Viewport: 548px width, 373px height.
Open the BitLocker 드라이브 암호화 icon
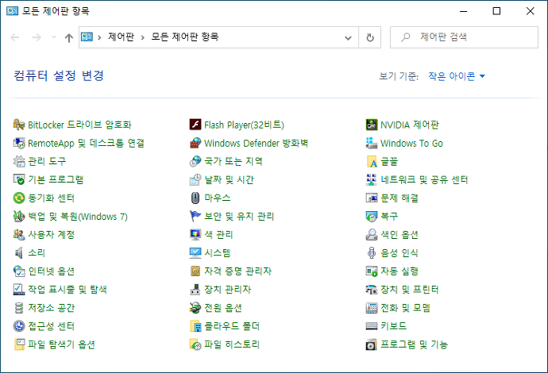[19, 125]
